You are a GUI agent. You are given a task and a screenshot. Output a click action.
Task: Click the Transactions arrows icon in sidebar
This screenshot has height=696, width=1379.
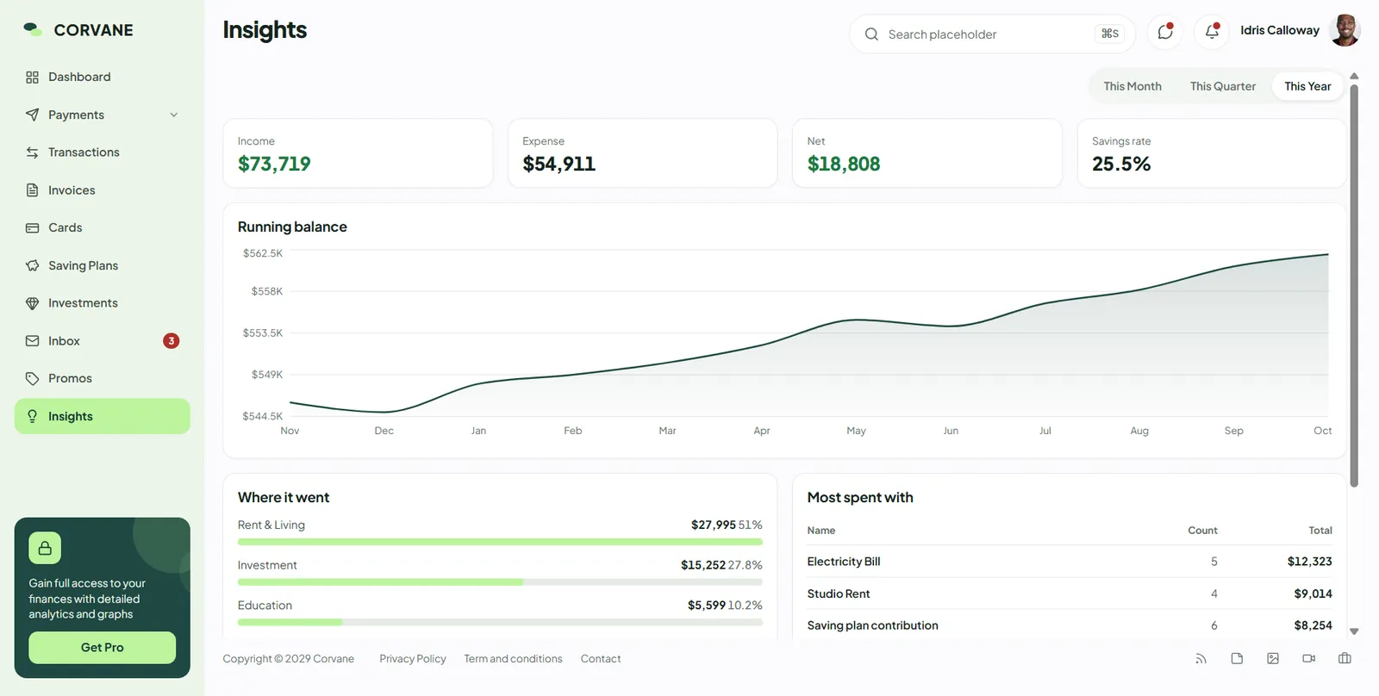coord(33,152)
